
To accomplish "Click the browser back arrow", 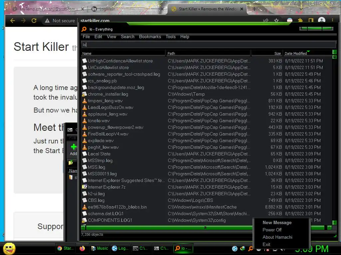I will click(13, 21).
